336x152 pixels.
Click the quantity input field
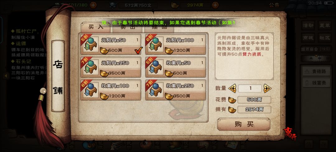point(250,88)
